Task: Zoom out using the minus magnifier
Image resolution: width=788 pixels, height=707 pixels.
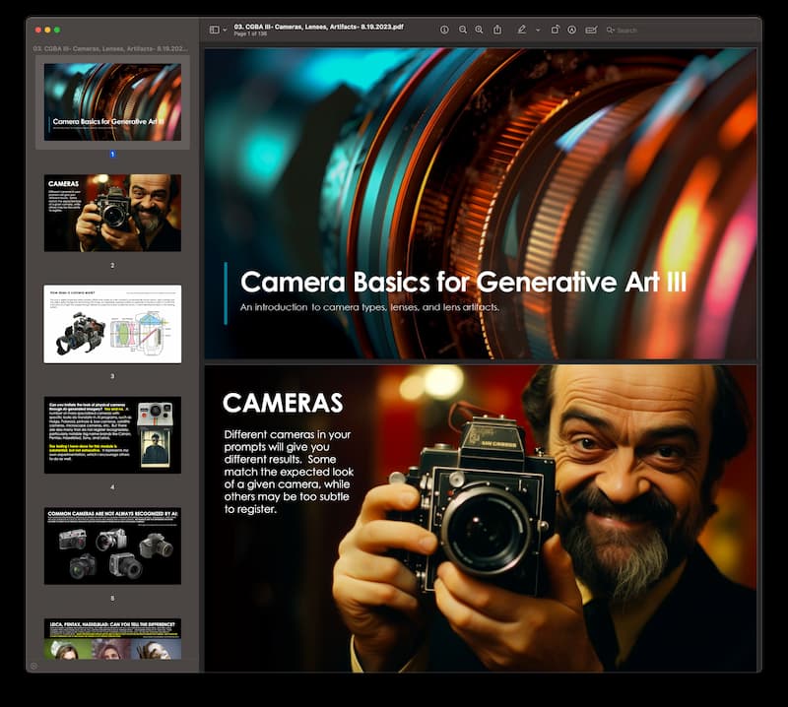Action: click(462, 31)
